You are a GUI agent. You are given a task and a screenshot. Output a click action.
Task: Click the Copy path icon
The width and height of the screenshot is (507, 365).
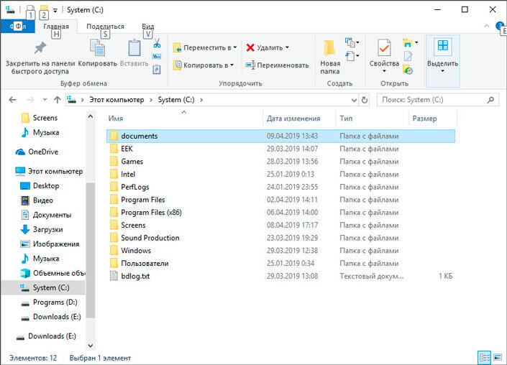click(157, 57)
